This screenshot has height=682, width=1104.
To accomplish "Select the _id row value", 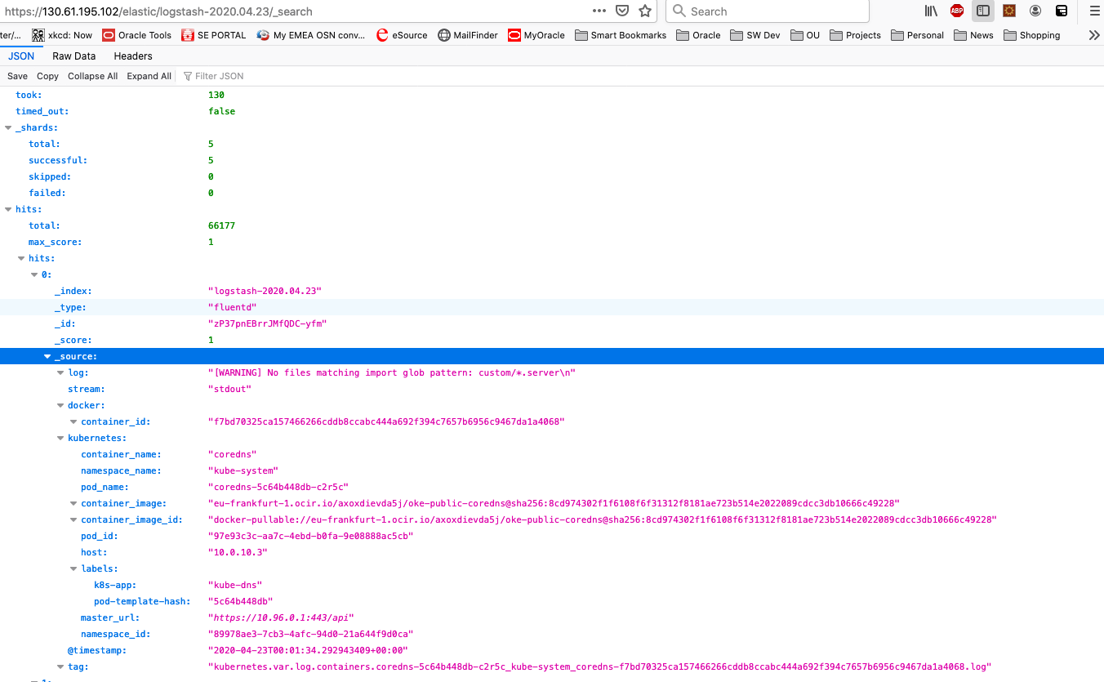I will coord(267,323).
